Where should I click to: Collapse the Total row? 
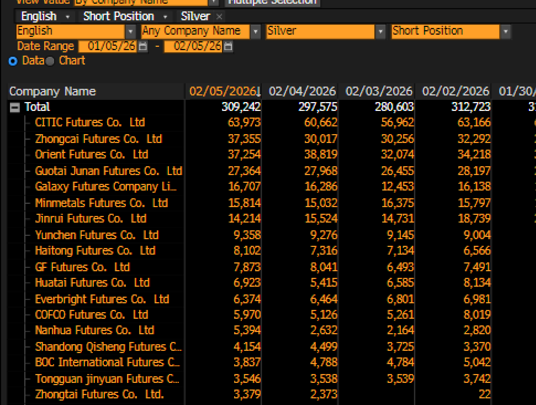[x=15, y=108]
